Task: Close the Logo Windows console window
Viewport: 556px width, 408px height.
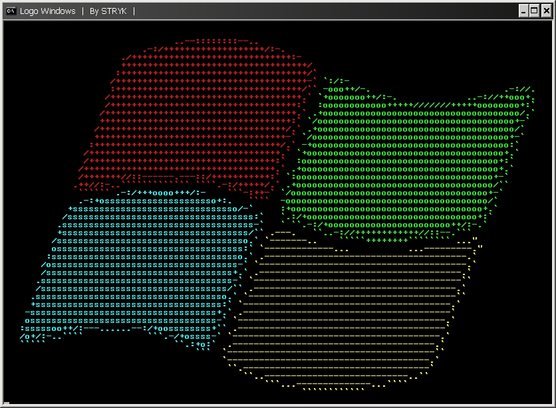Action: (547, 11)
